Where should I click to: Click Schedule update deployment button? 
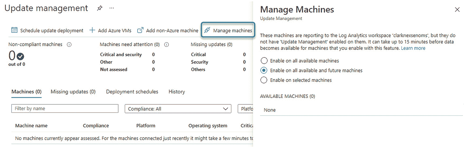coord(47,30)
